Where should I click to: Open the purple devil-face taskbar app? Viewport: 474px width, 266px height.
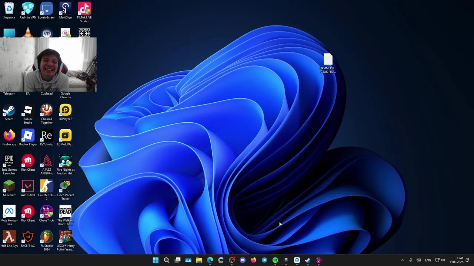[318, 260]
